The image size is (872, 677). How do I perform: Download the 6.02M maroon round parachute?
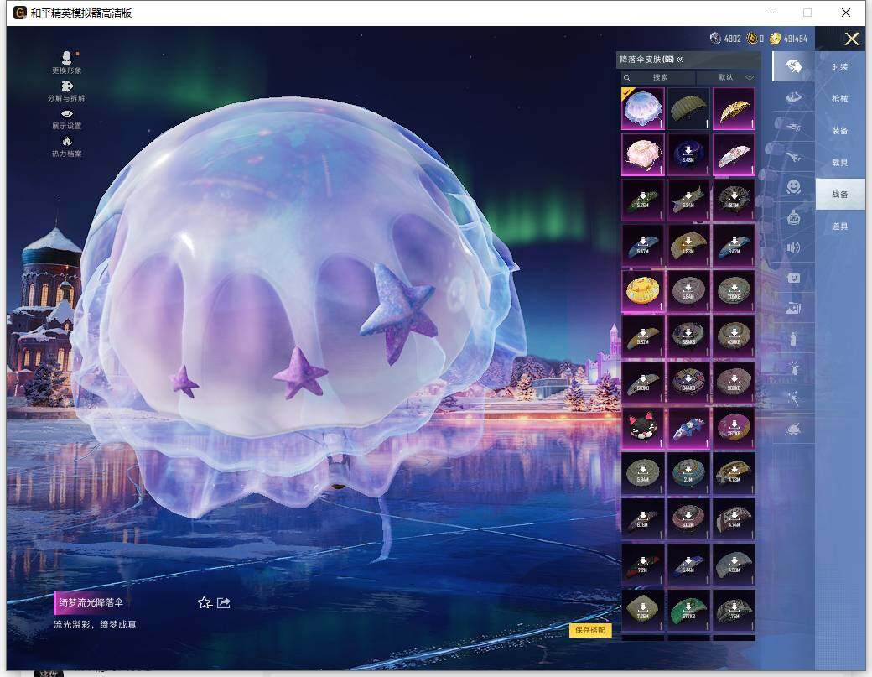[688, 519]
